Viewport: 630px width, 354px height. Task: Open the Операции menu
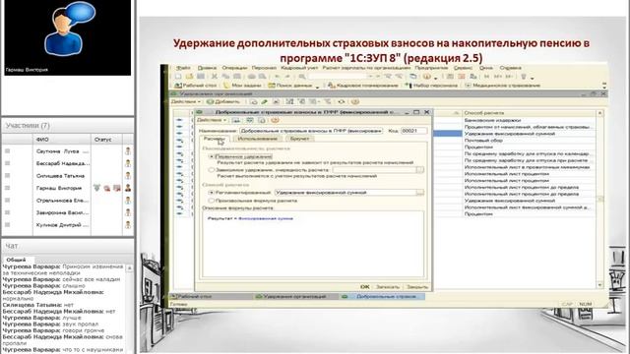click(x=234, y=68)
